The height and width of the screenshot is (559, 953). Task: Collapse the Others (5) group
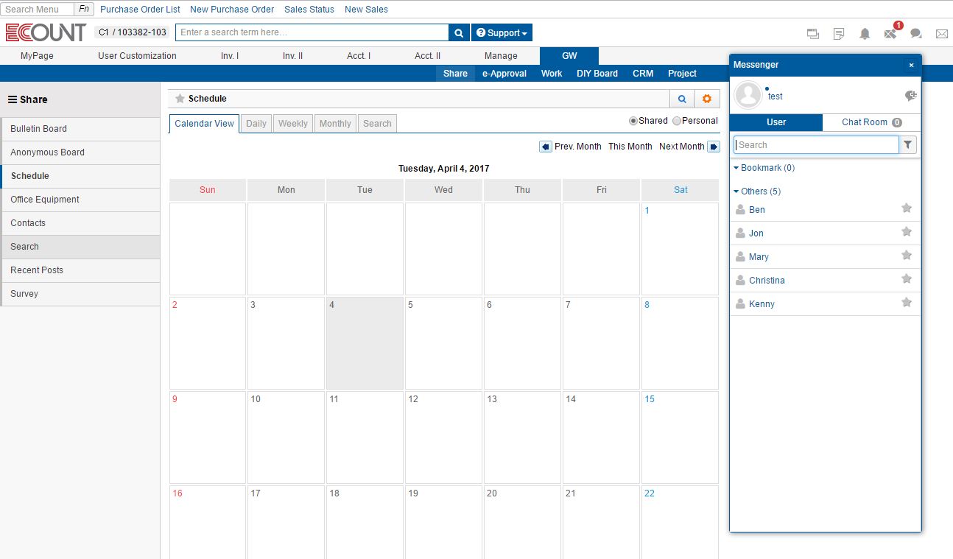(757, 191)
